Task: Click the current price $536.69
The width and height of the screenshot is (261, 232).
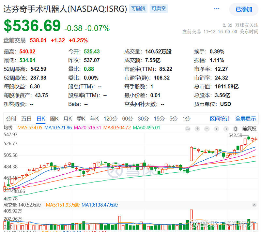Action: [32, 26]
